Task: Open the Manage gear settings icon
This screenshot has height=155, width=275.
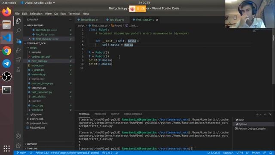Action: click(x=18, y=146)
